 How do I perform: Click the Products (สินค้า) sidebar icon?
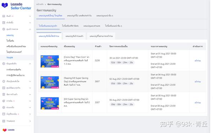(x=4, y=16)
